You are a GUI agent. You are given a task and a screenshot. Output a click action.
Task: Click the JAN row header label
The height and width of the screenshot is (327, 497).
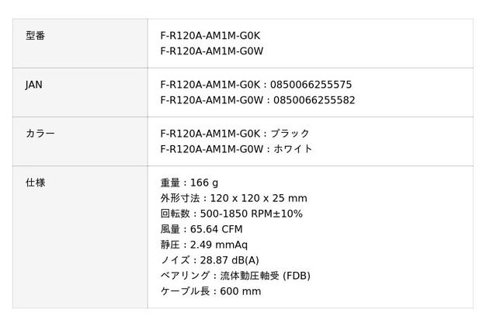coord(33,85)
